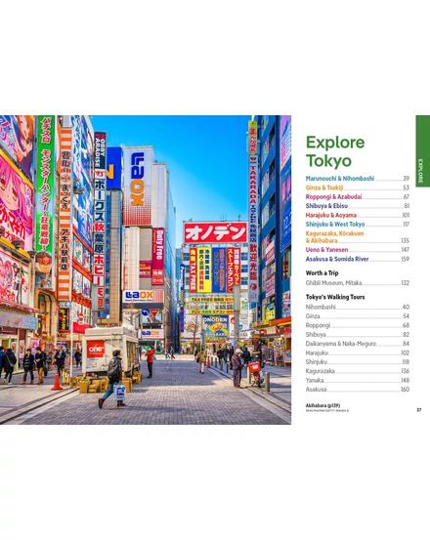Open the Marunouchi & Nihombashi chapter entry
The image size is (430, 540).
(358, 179)
